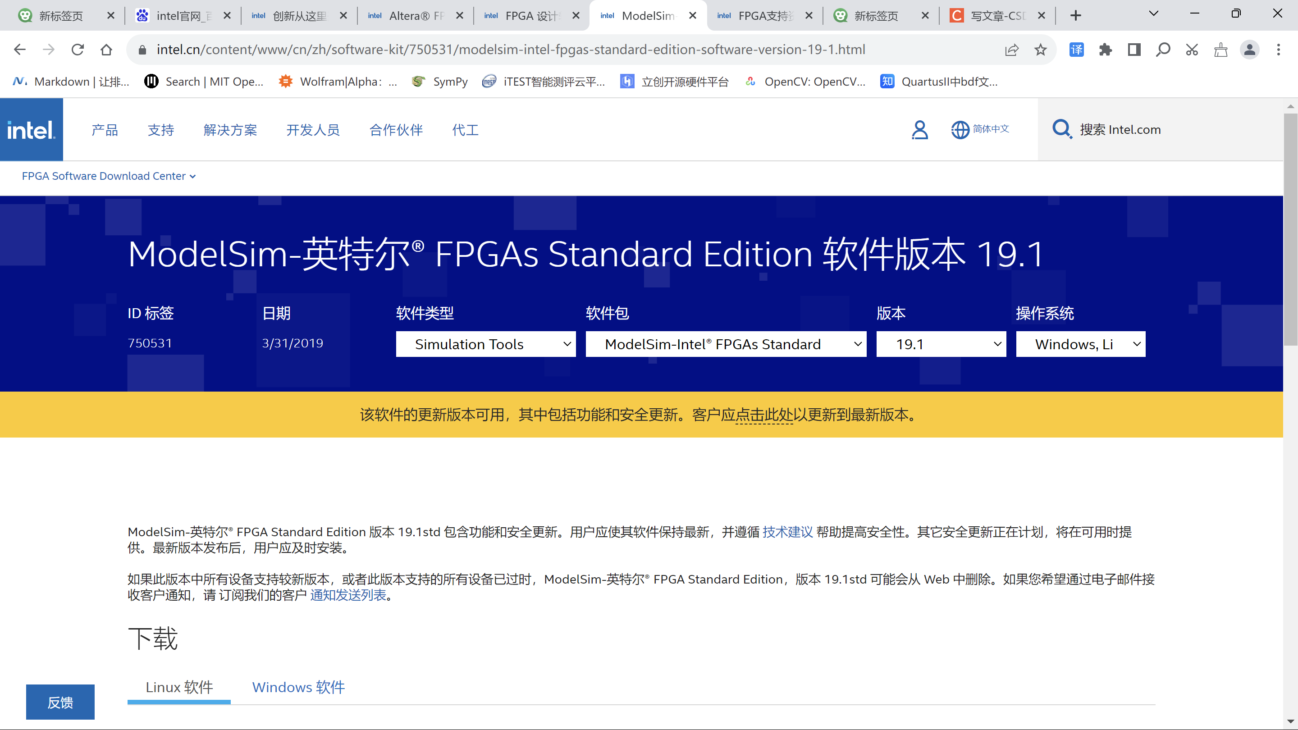The width and height of the screenshot is (1298, 730).
Task: Click the search magnifier icon on Intel site
Action: point(1062,129)
